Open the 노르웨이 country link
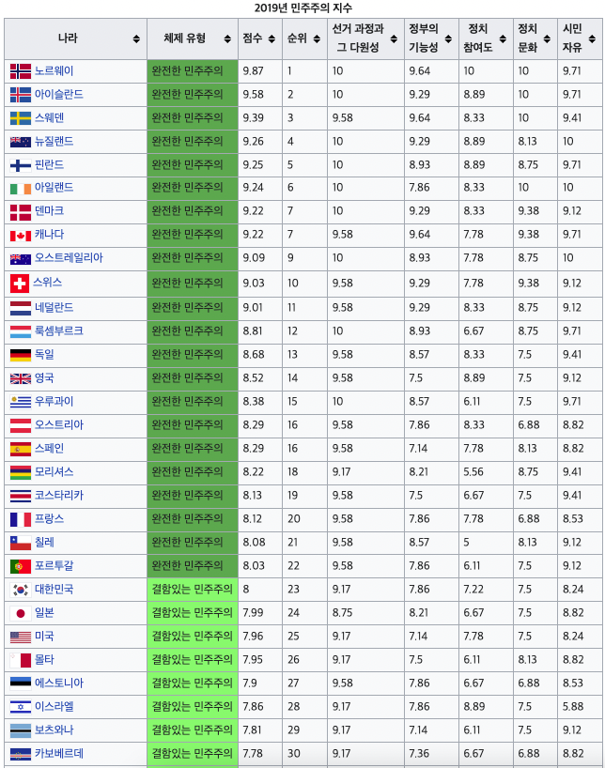This screenshot has width=605, height=768. pos(54,71)
